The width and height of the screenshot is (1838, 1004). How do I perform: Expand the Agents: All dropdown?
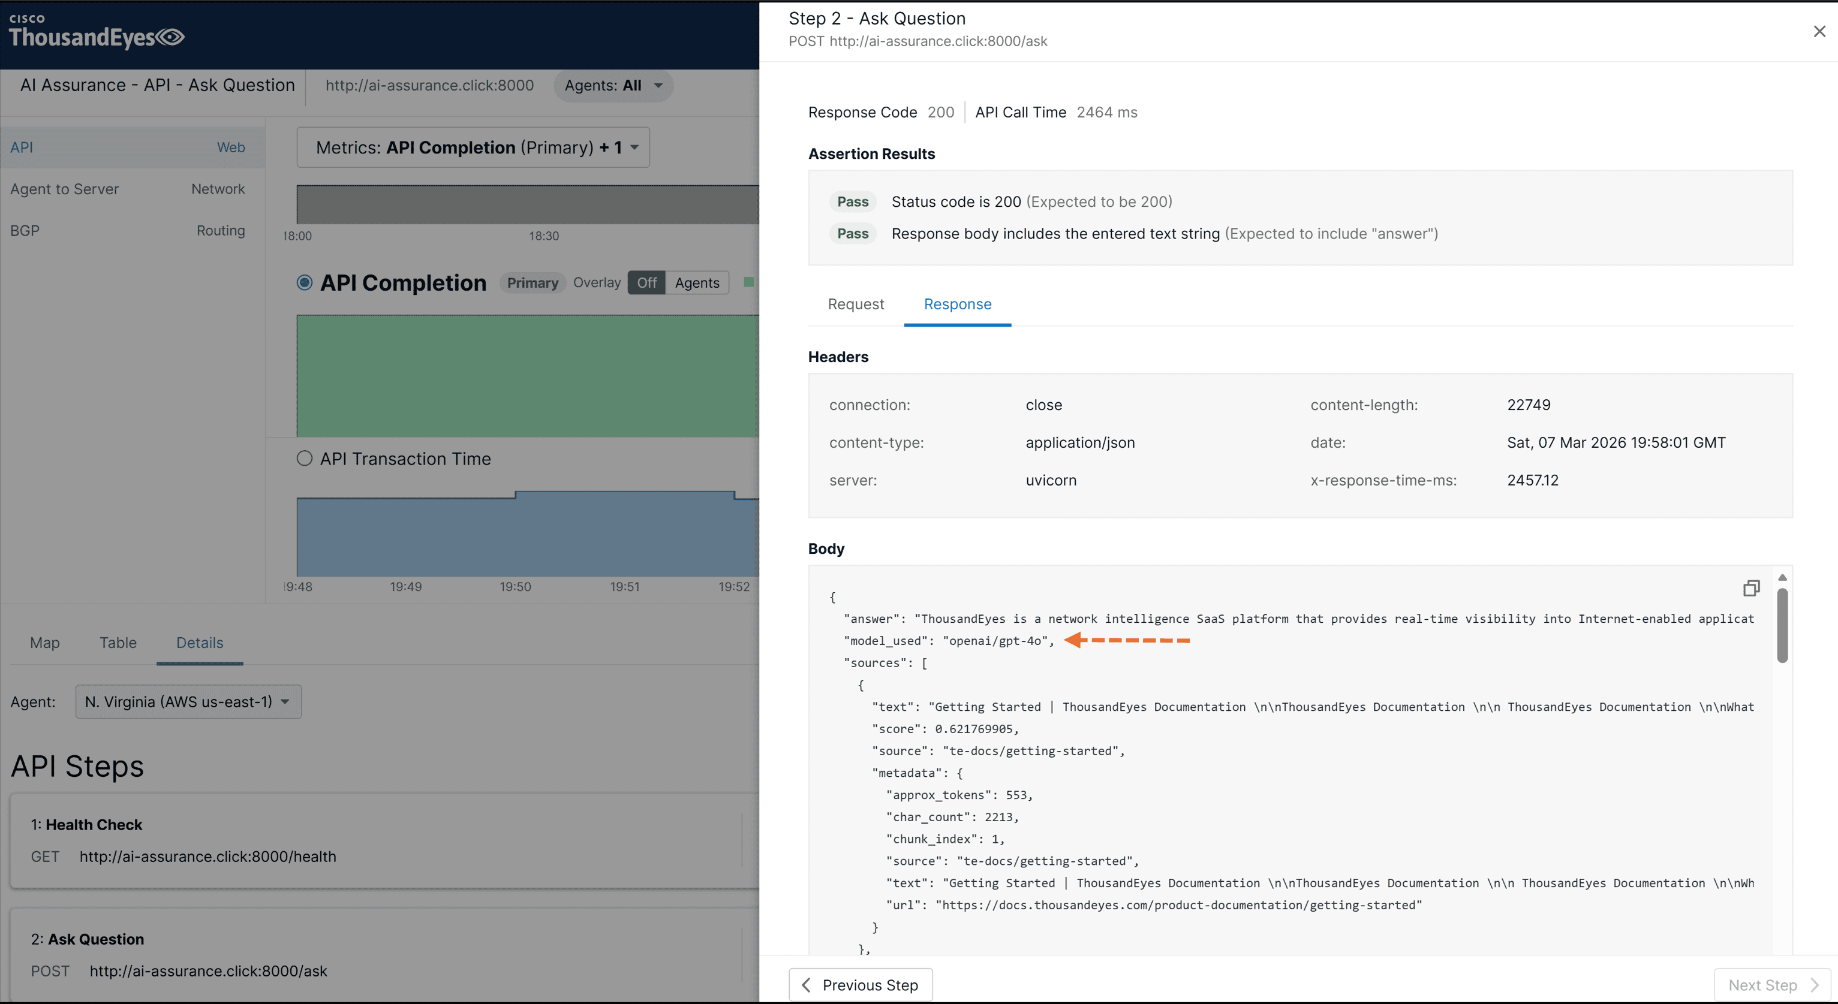(x=612, y=86)
